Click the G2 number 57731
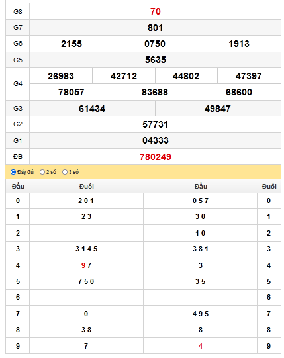This screenshot has width=284, height=358. [x=156, y=124]
